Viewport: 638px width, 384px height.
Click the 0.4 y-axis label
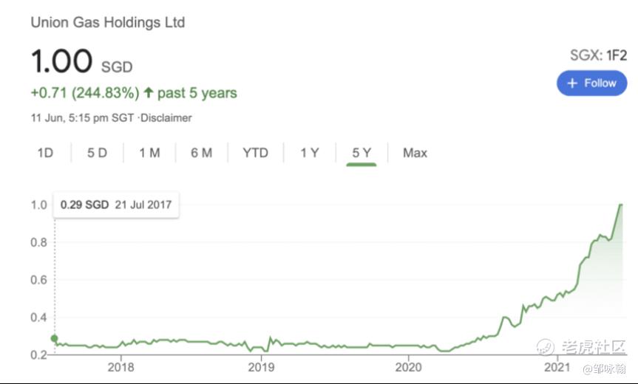[39, 318]
